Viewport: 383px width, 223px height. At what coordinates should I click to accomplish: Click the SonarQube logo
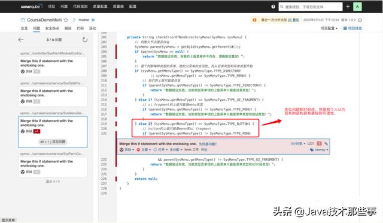pos(32,7)
